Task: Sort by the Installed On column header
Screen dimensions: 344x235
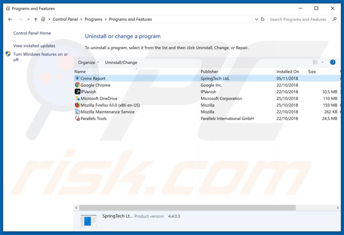Action: pyautogui.click(x=288, y=72)
